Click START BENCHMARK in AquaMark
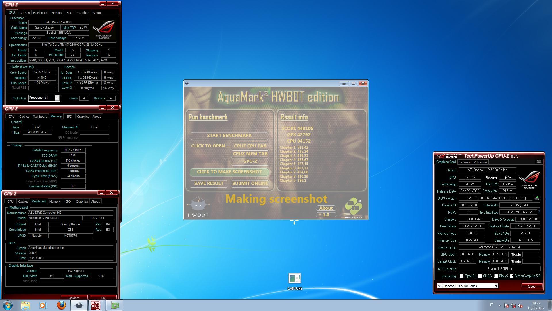 [229, 135]
